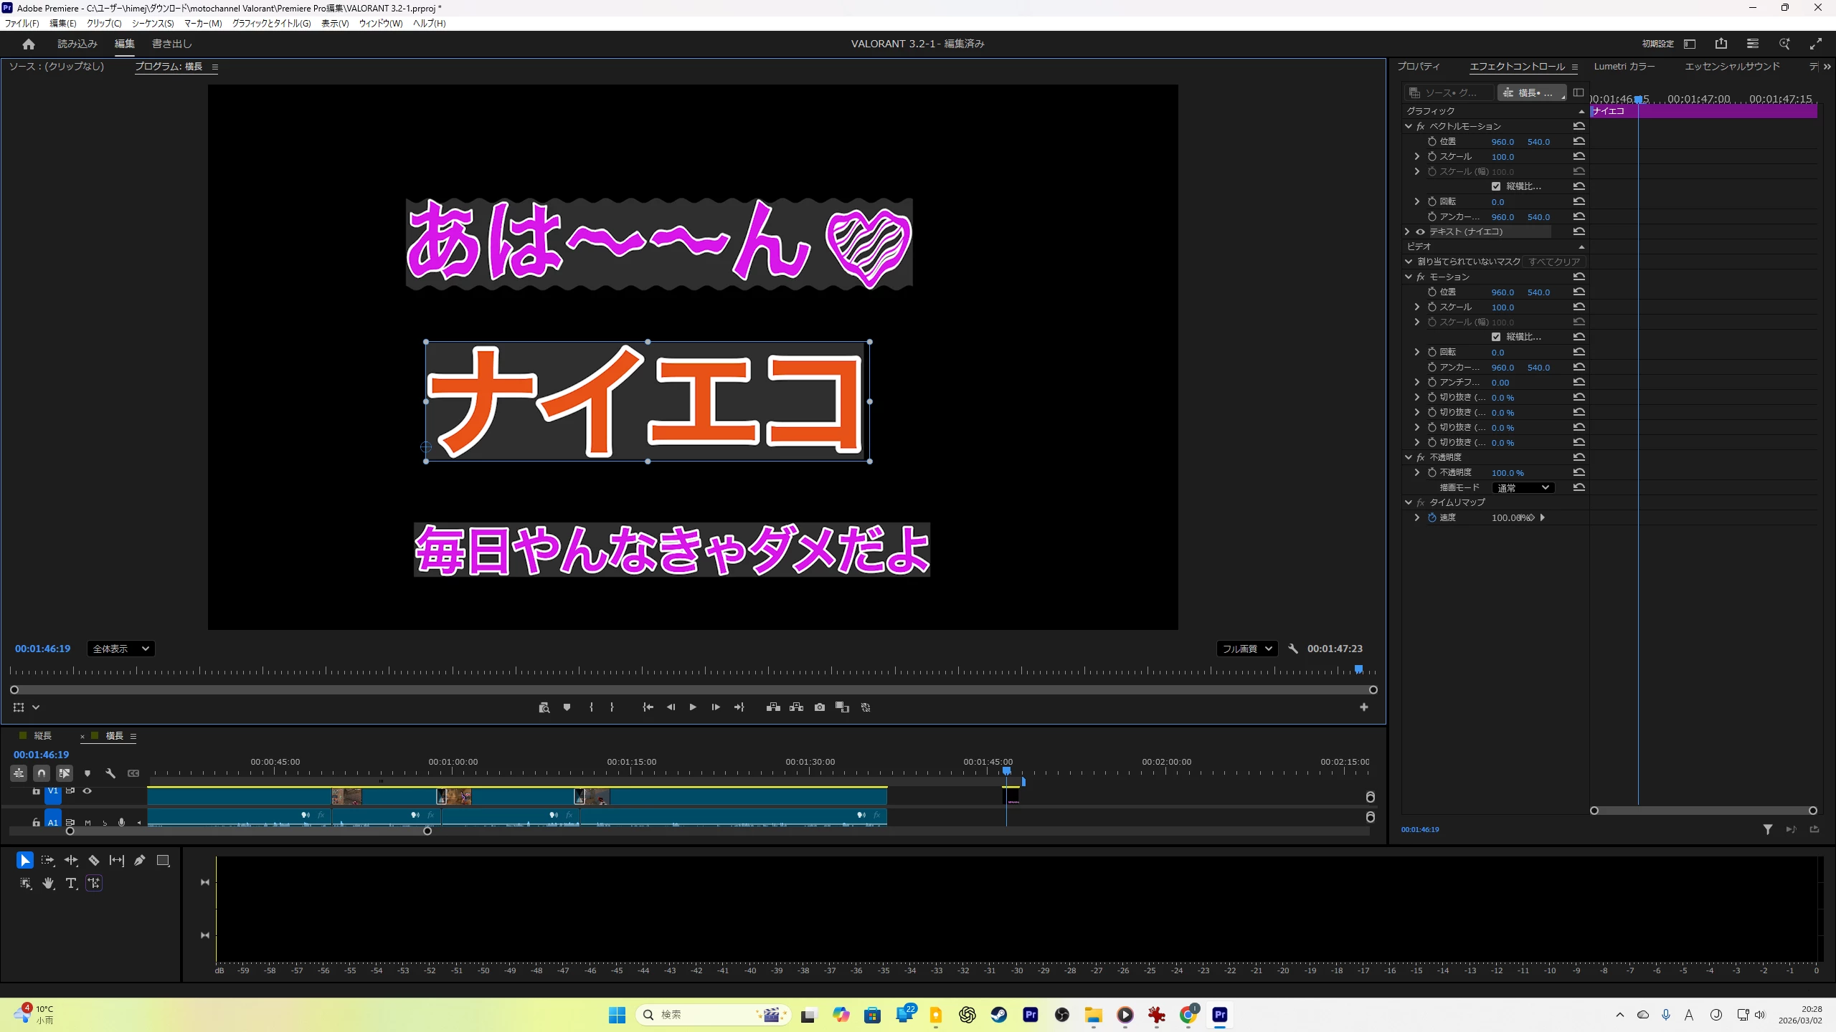The width and height of the screenshot is (1836, 1032).
Task: Switch to the Lumetri カラー tab
Action: 1624,66
